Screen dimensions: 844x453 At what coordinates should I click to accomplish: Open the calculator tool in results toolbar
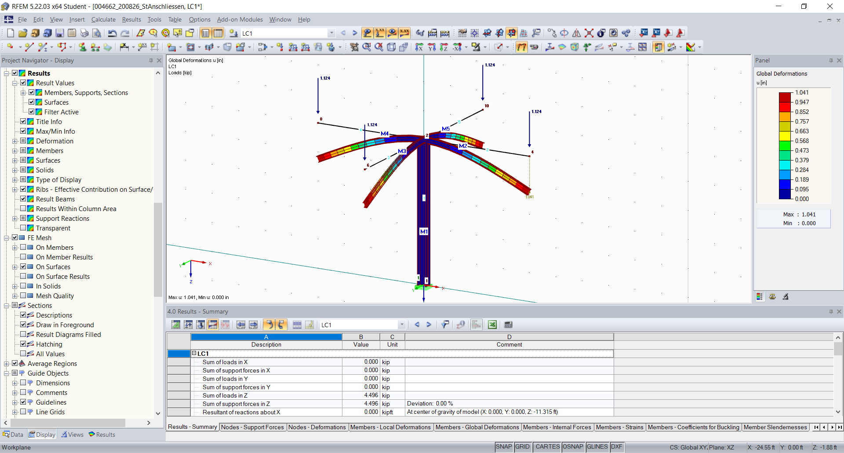tap(508, 325)
